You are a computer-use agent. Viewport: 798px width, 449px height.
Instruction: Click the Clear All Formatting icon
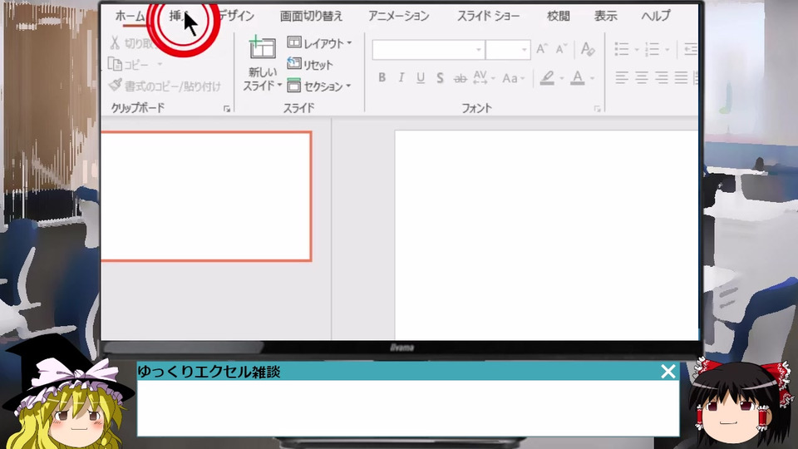588,49
